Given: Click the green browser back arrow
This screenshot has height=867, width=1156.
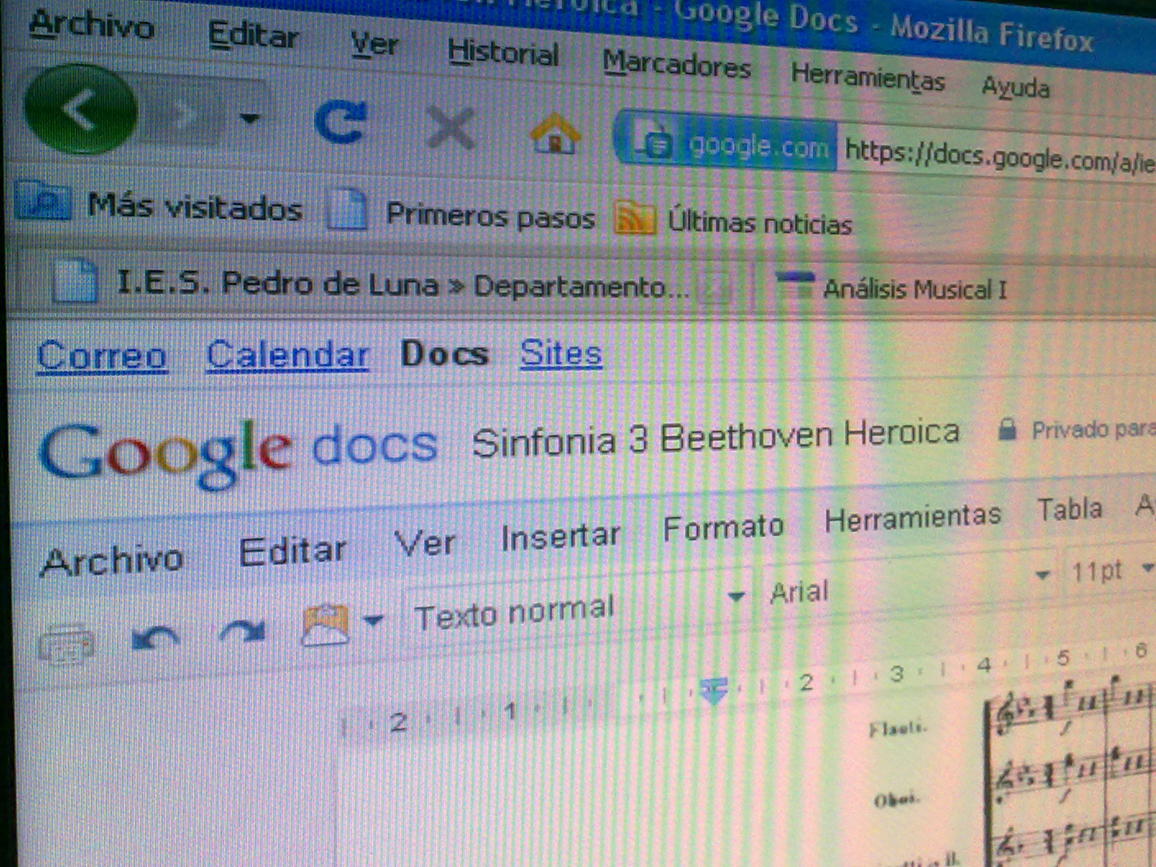Looking at the screenshot, I should 81,109.
